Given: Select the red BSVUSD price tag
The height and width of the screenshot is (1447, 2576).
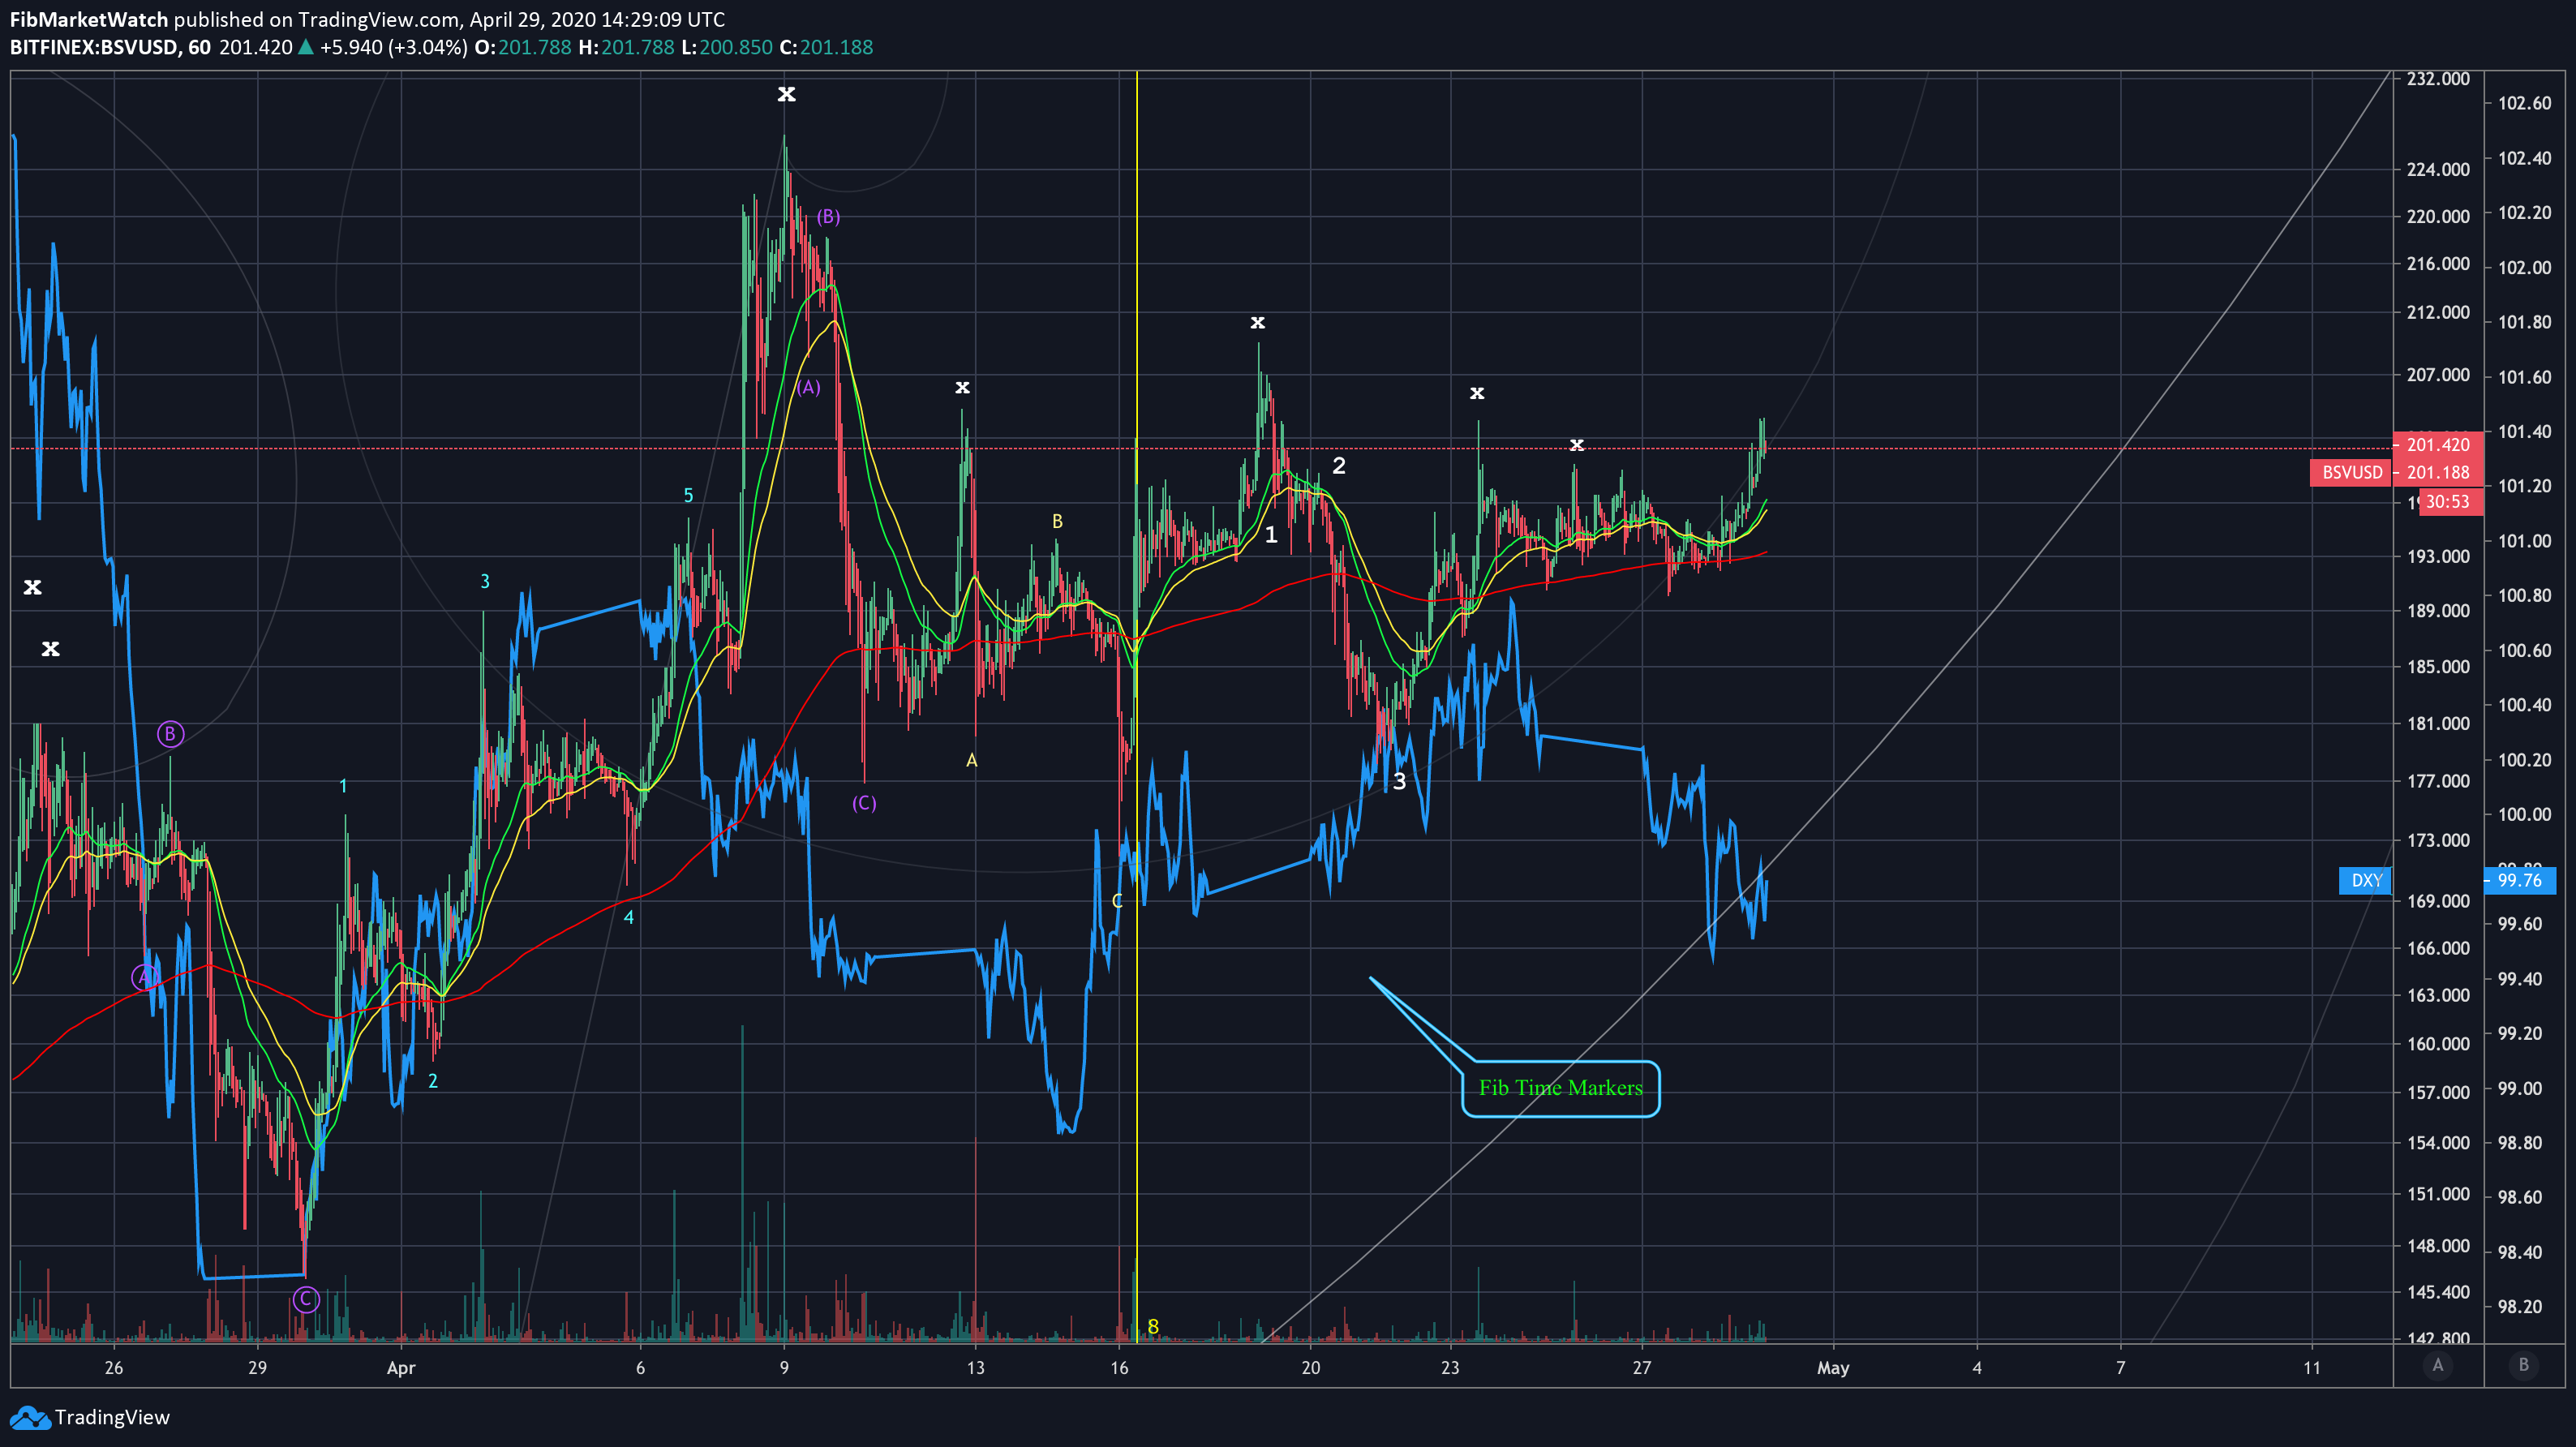Looking at the screenshot, I should (x=2351, y=472).
